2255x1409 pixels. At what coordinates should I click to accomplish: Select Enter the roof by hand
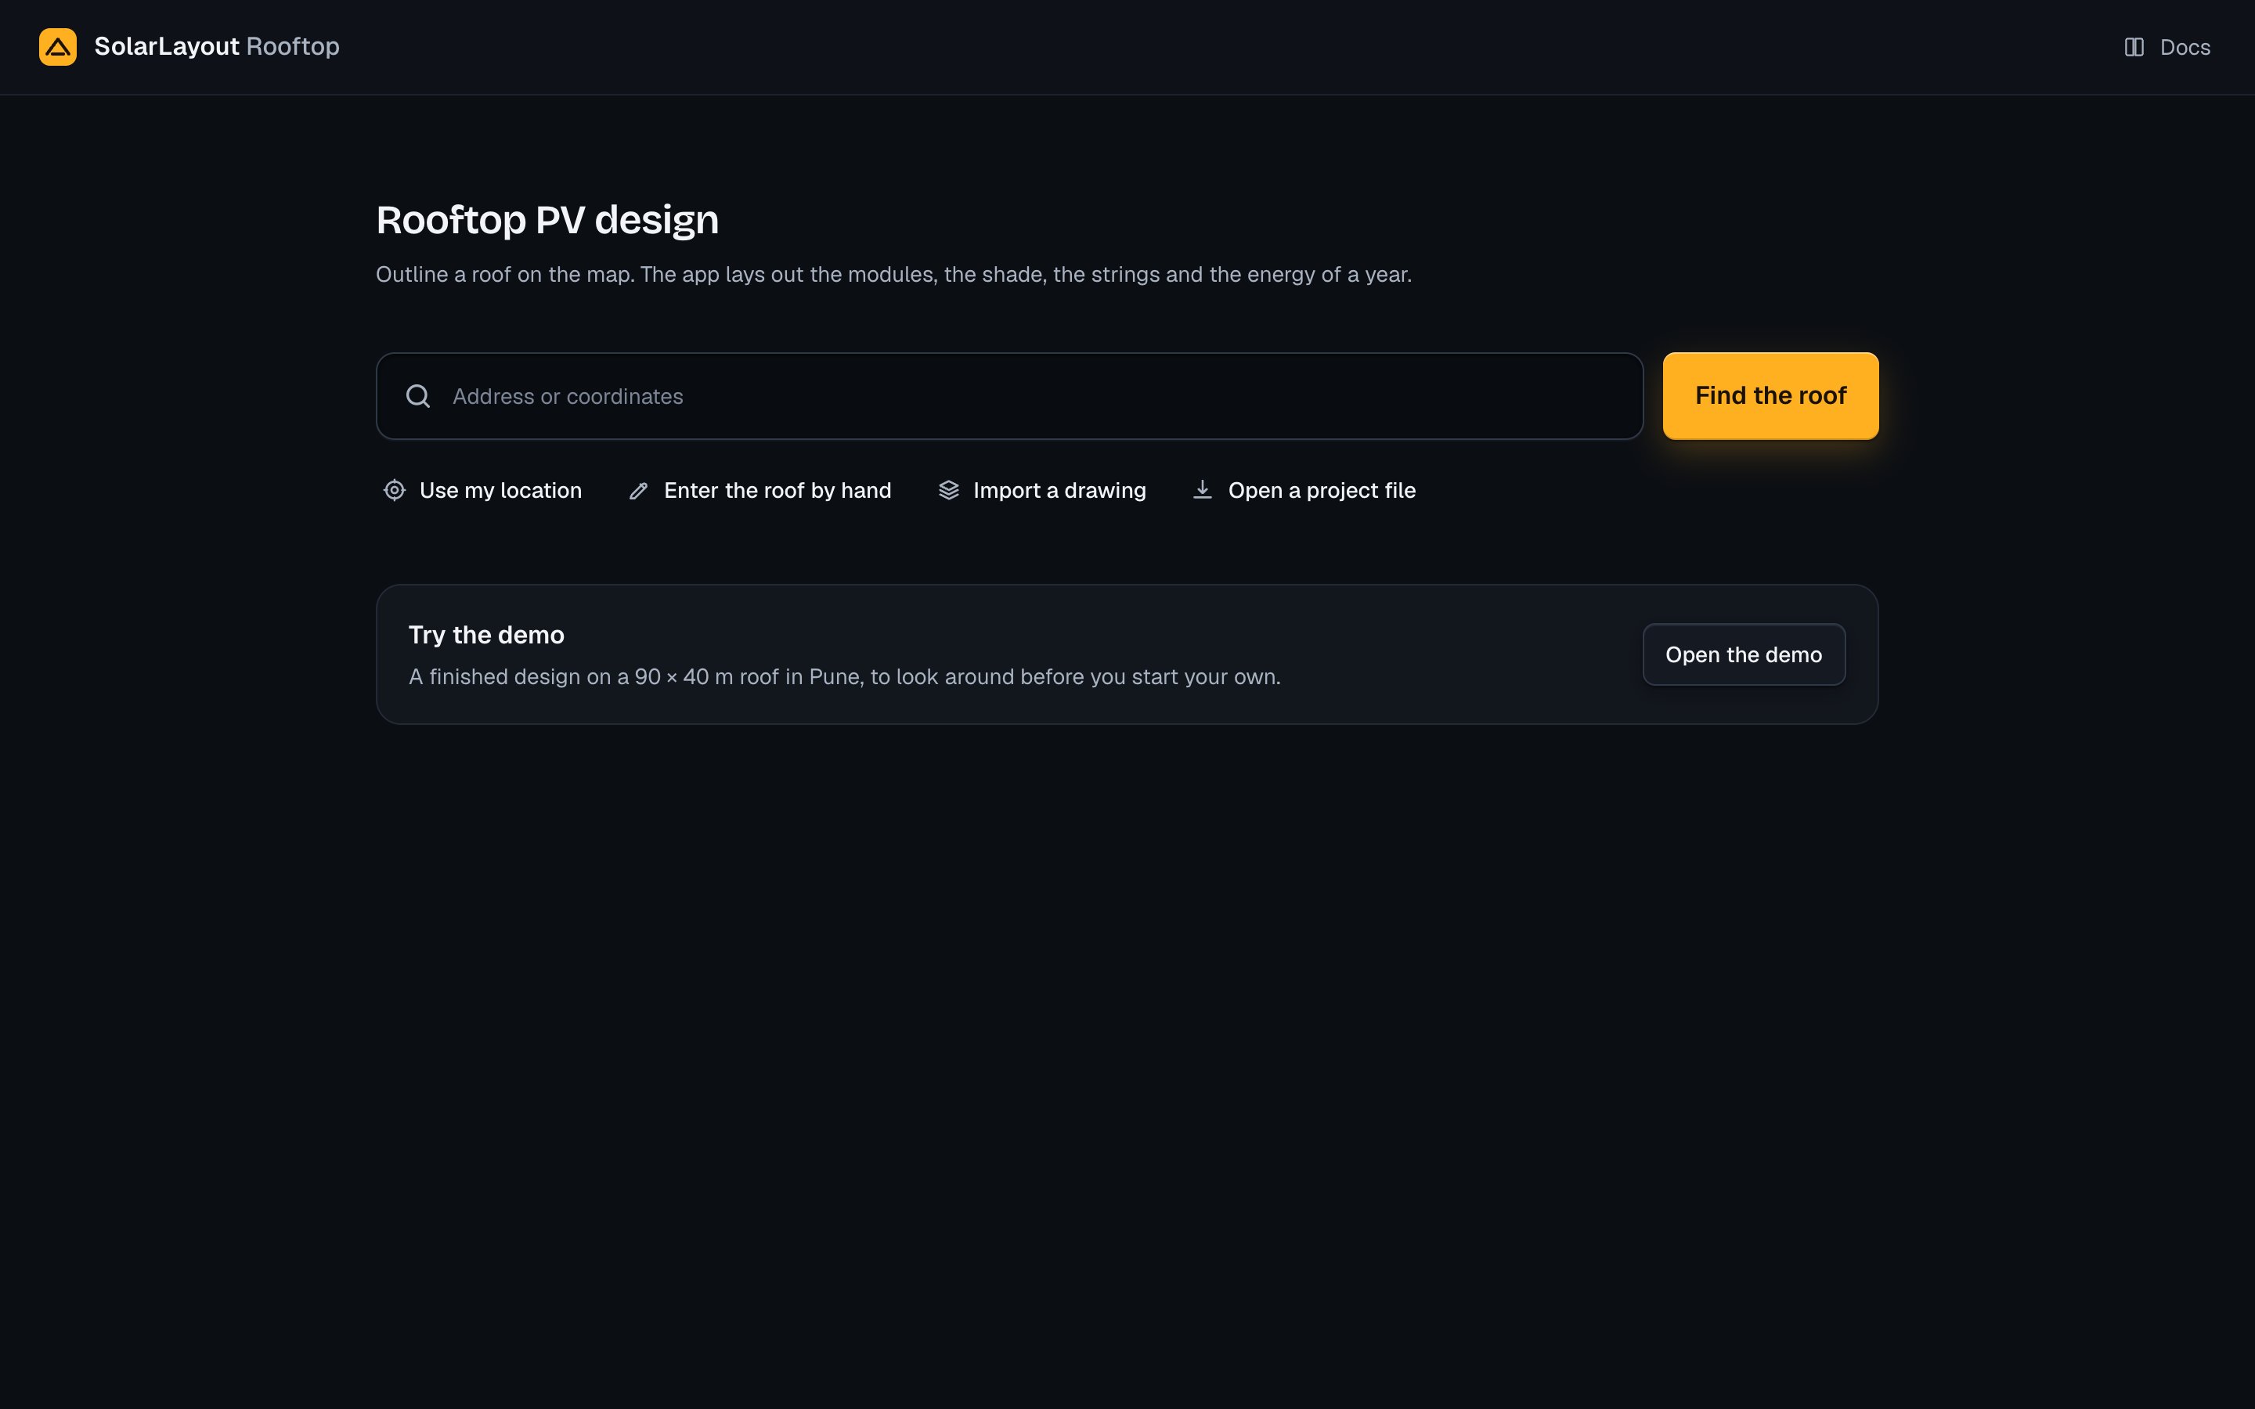pos(759,490)
